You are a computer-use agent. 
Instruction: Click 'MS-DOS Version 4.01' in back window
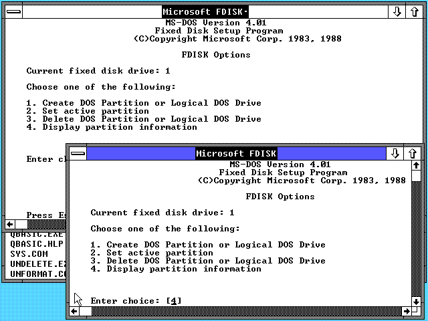(x=216, y=23)
